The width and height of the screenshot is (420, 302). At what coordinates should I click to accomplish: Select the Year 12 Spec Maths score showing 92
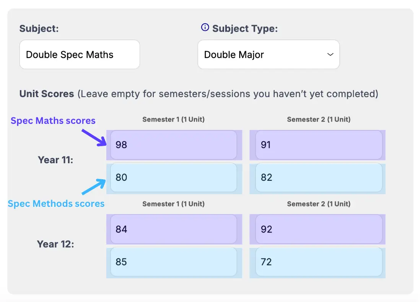317,229
